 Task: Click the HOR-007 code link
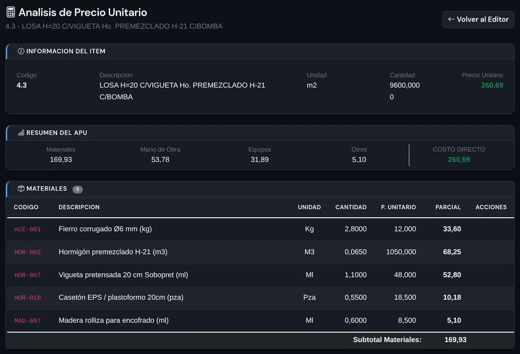point(27,275)
